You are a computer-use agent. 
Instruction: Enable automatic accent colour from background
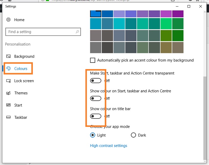tap(93, 60)
